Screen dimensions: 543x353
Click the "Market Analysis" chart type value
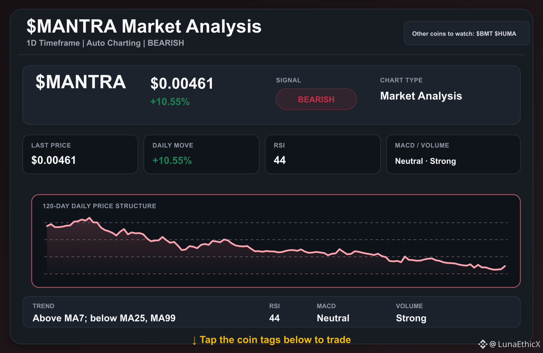[x=421, y=96]
